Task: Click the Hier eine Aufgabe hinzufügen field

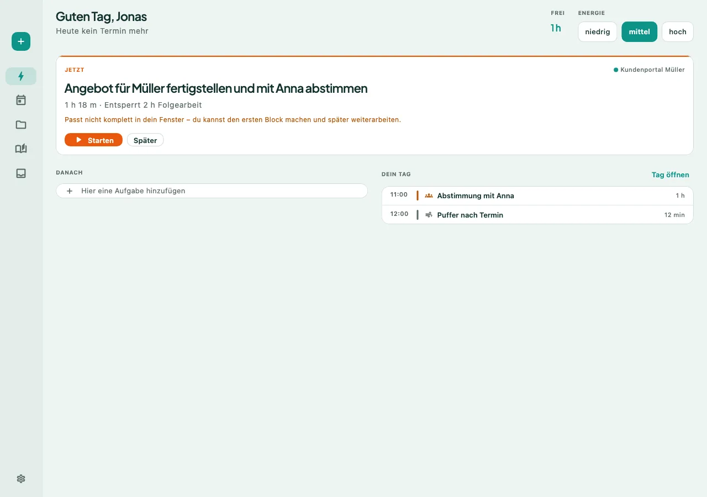Action: pyautogui.click(x=212, y=191)
